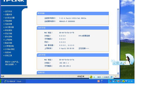Select the software version value 3.12.11 Build text
The width and height of the screenshot is (147, 110).
click(x=73, y=18)
